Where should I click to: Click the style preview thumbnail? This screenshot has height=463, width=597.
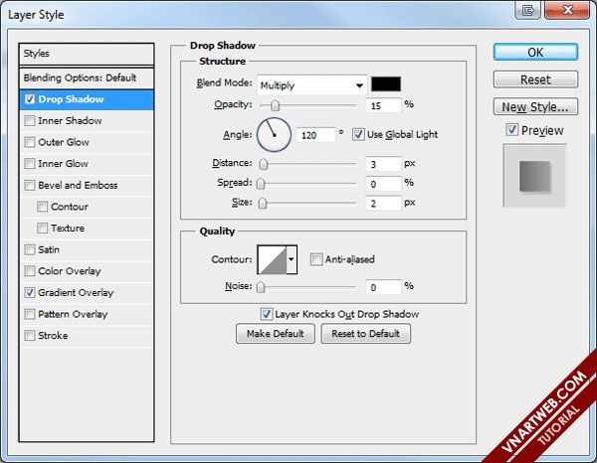[534, 176]
